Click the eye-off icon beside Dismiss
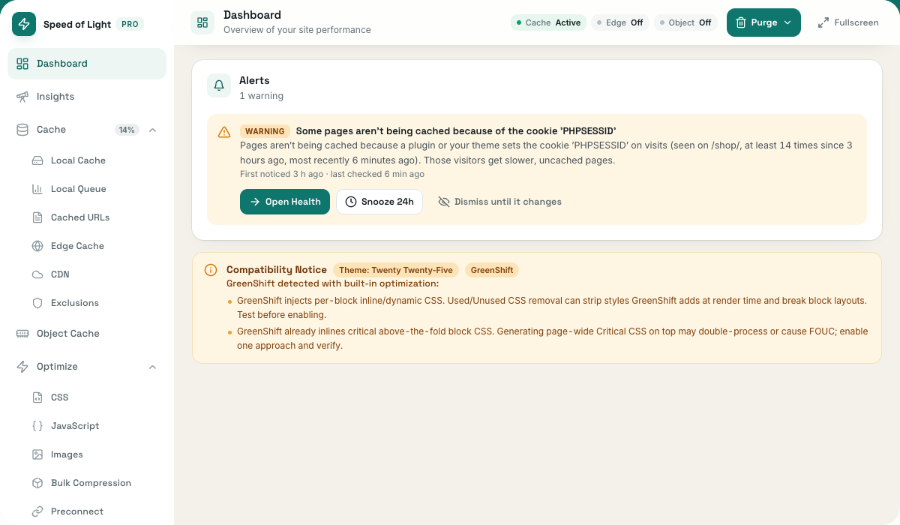The height and width of the screenshot is (525, 900). 444,202
